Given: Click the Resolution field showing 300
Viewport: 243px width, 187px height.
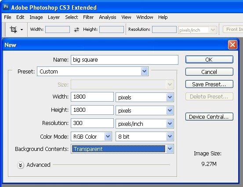Looking at the screenshot, I should pyautogui.click(x=92, y=123).
